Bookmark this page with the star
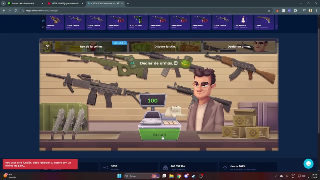 (x=269, y=10)
